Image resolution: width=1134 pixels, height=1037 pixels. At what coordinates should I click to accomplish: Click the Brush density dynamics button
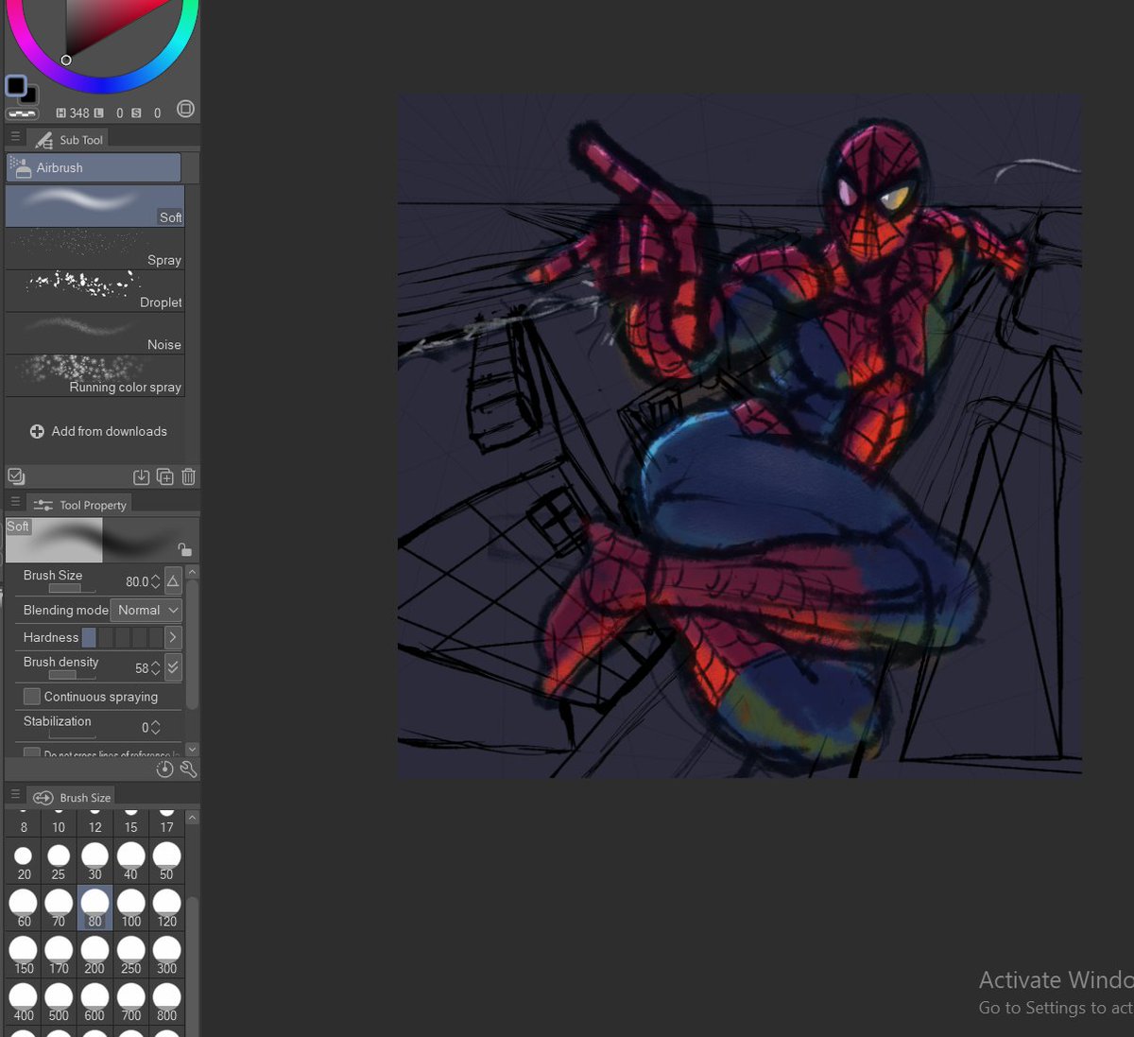pyautogui.click(x=173, y=666)
